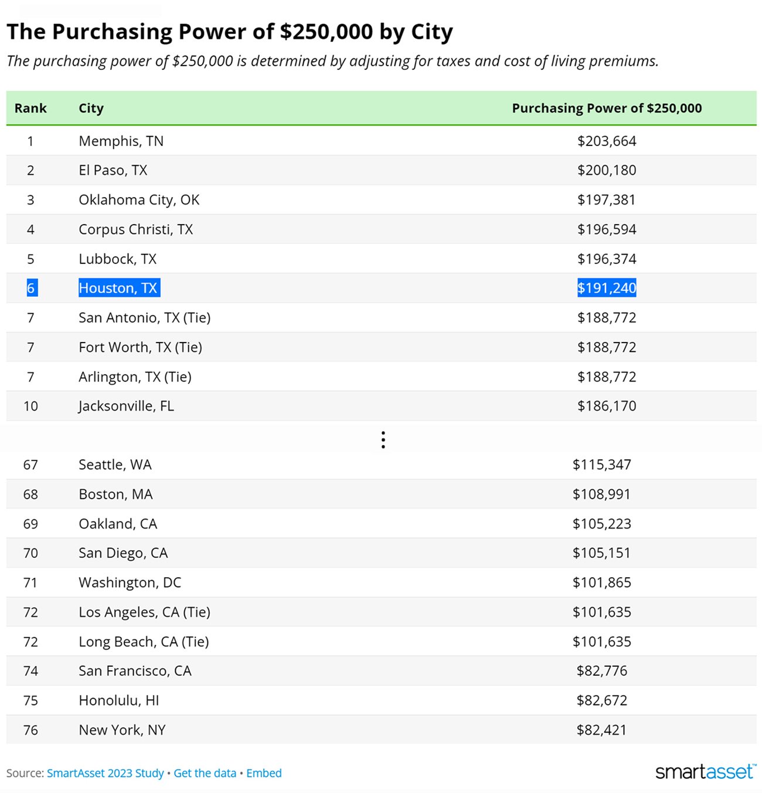The height and width of the screenshot is (793, 762).
Task: Click the SmartAsset logo
Action: tap(705, 771)
